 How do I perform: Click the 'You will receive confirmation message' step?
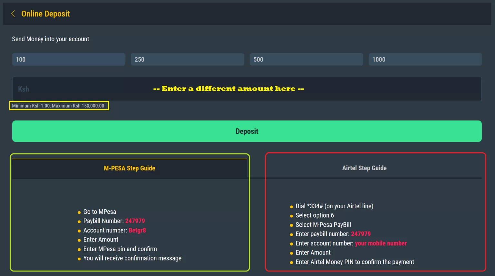pyautogui.click(x=132, y=258)
